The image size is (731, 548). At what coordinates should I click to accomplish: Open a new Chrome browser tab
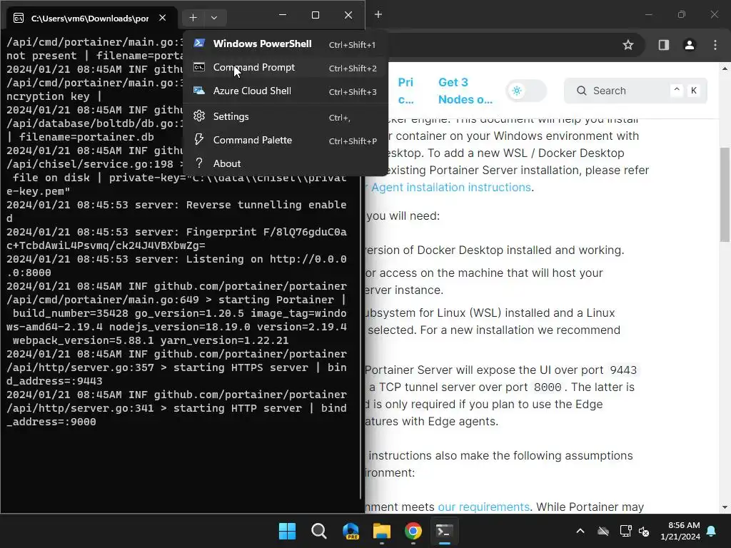pos(378,15)
